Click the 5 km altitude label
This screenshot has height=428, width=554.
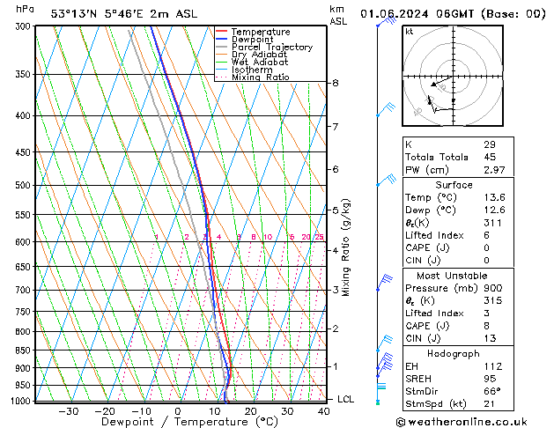click(336, 210)
